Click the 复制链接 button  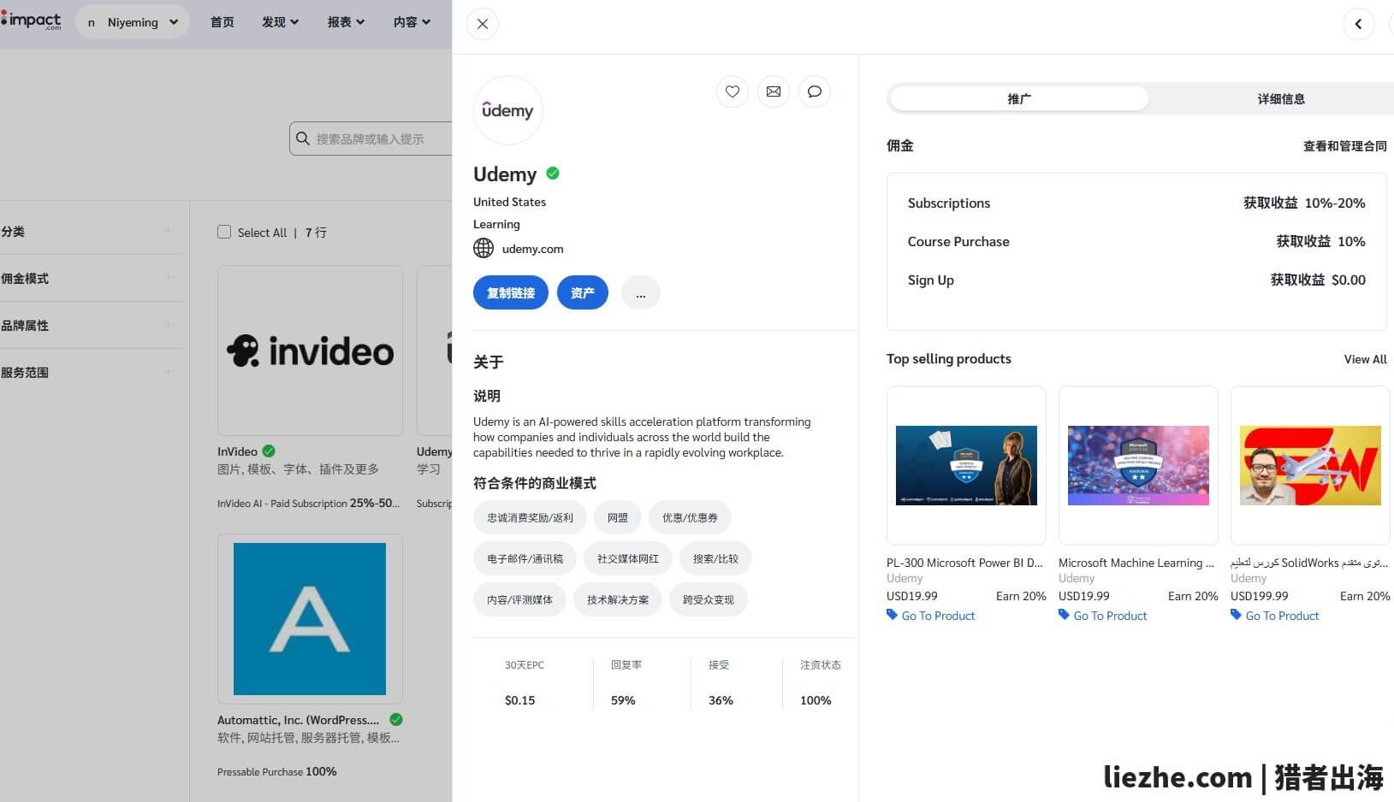[x=511, y=292]
